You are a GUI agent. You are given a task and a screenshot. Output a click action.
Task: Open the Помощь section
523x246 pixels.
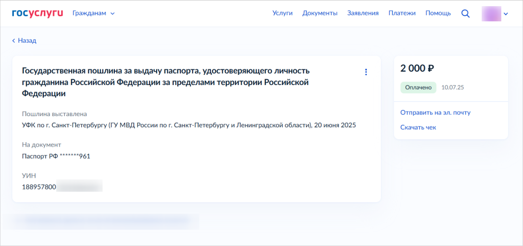tap(438, 13)
